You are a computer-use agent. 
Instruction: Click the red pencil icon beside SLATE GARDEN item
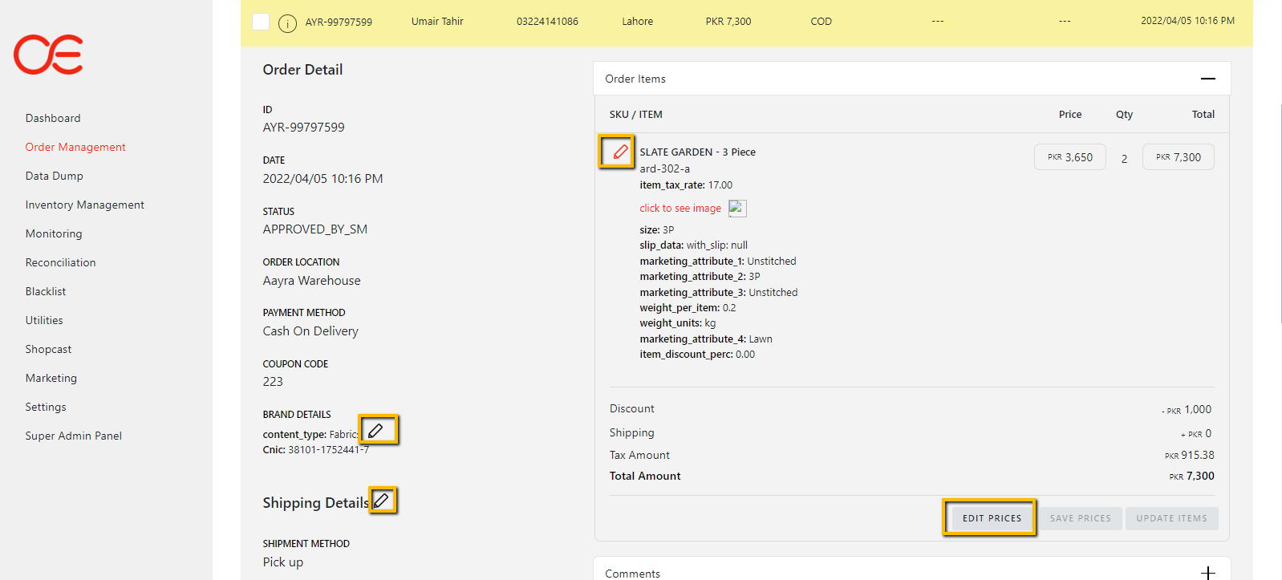619,152
